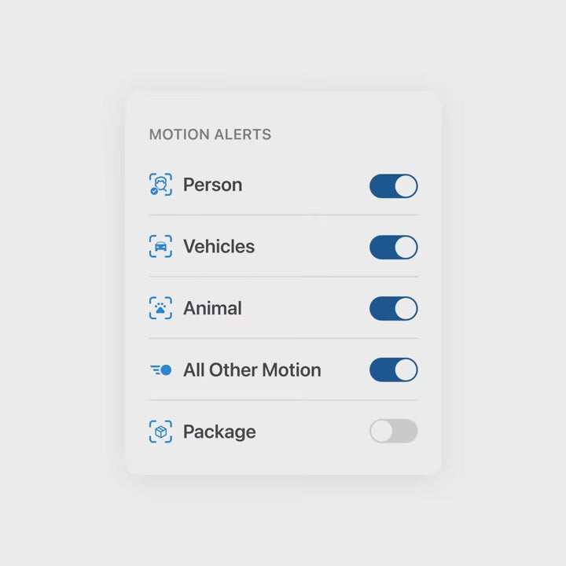
Task: Enable the Package alert toggle
Action: point(393,431)
